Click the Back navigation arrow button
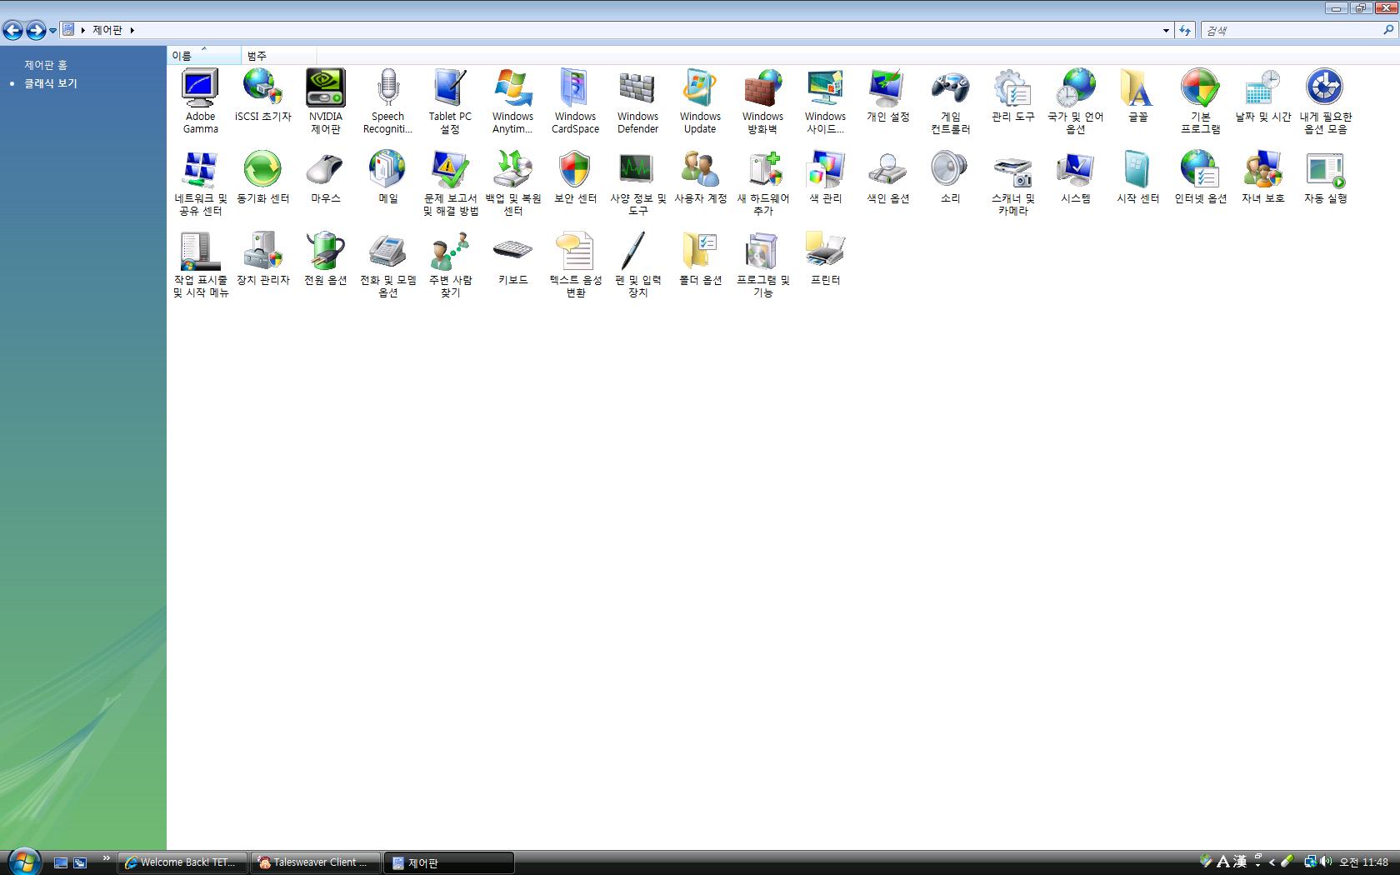 (12, 31)
